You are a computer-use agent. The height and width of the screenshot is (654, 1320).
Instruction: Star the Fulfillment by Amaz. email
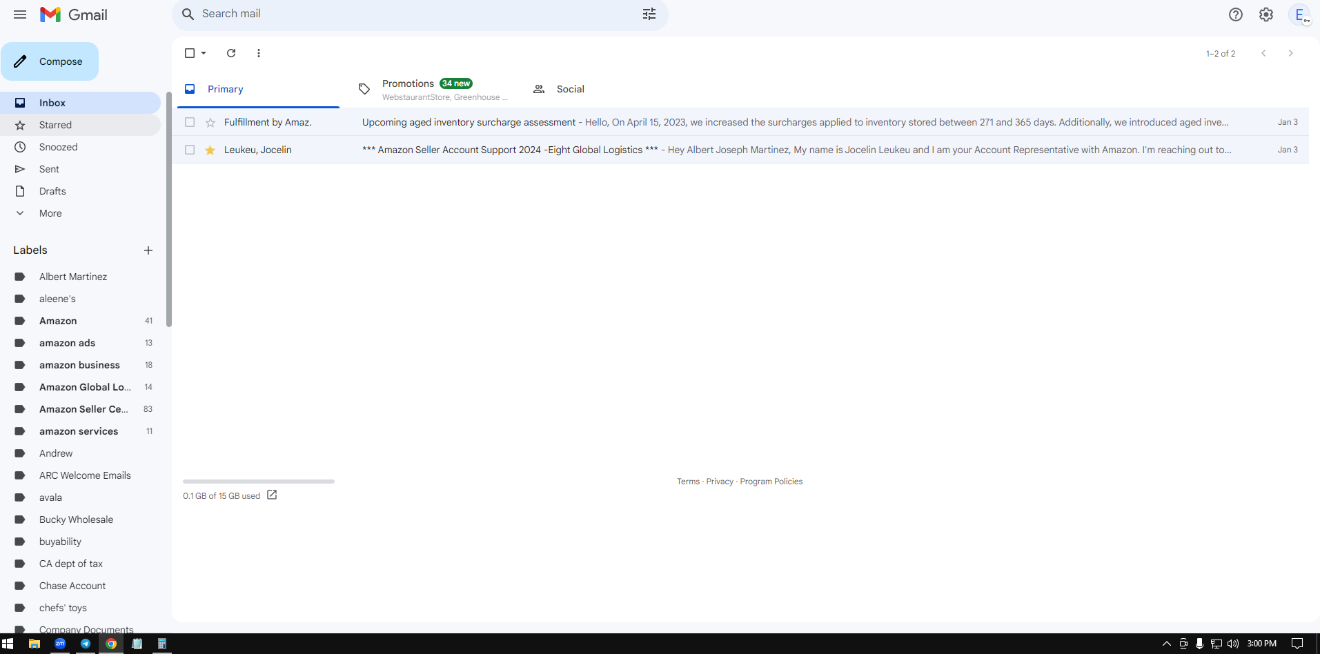(x=210, y=122)
